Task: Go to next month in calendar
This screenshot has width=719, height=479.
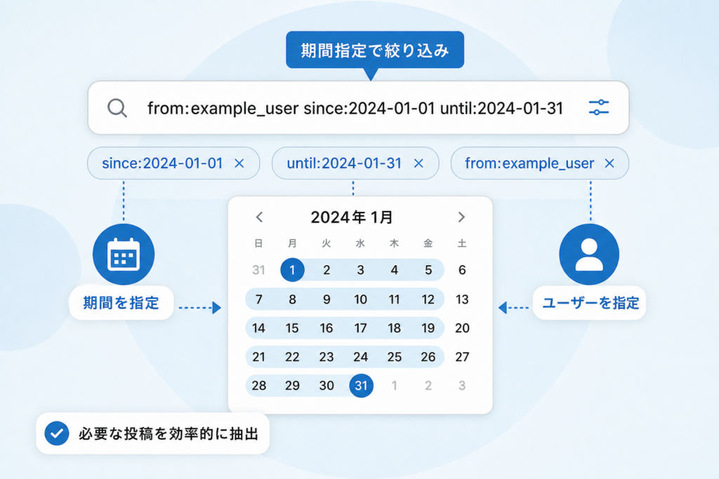Action: pos(461,217)
